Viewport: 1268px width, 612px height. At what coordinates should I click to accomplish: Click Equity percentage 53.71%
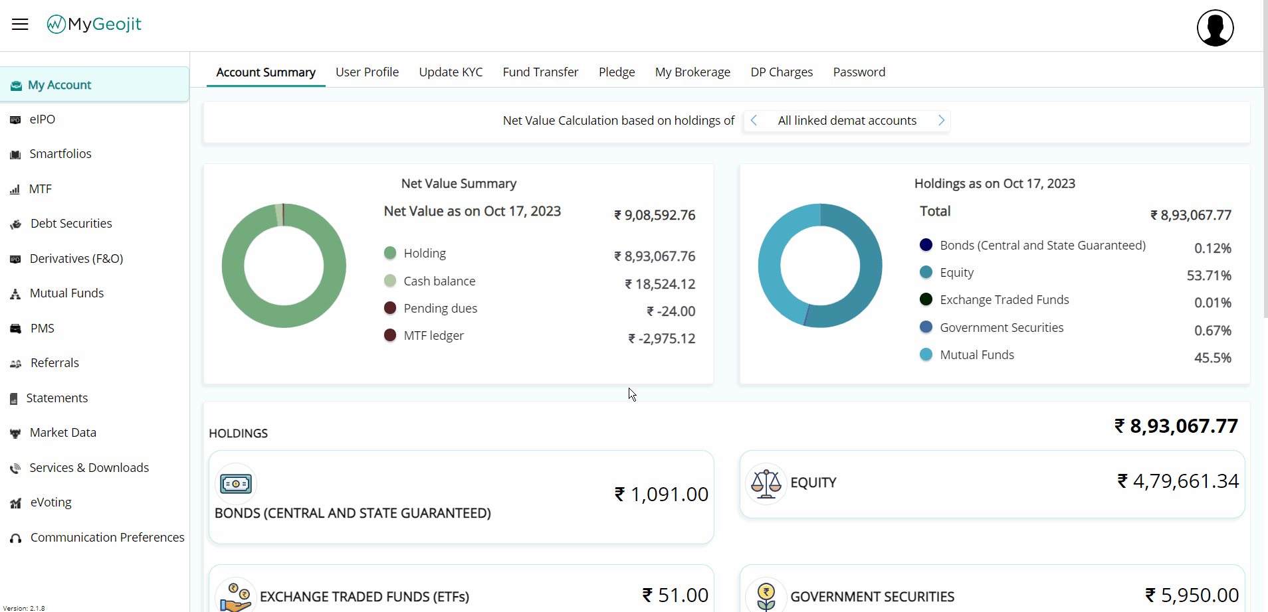[1209, 275]
